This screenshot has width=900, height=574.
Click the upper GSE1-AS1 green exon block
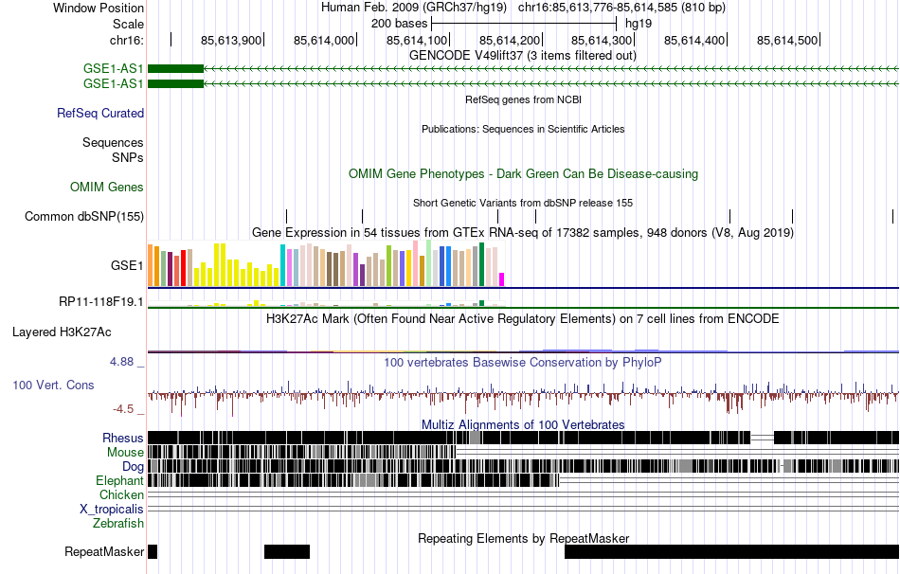point(175,69)
